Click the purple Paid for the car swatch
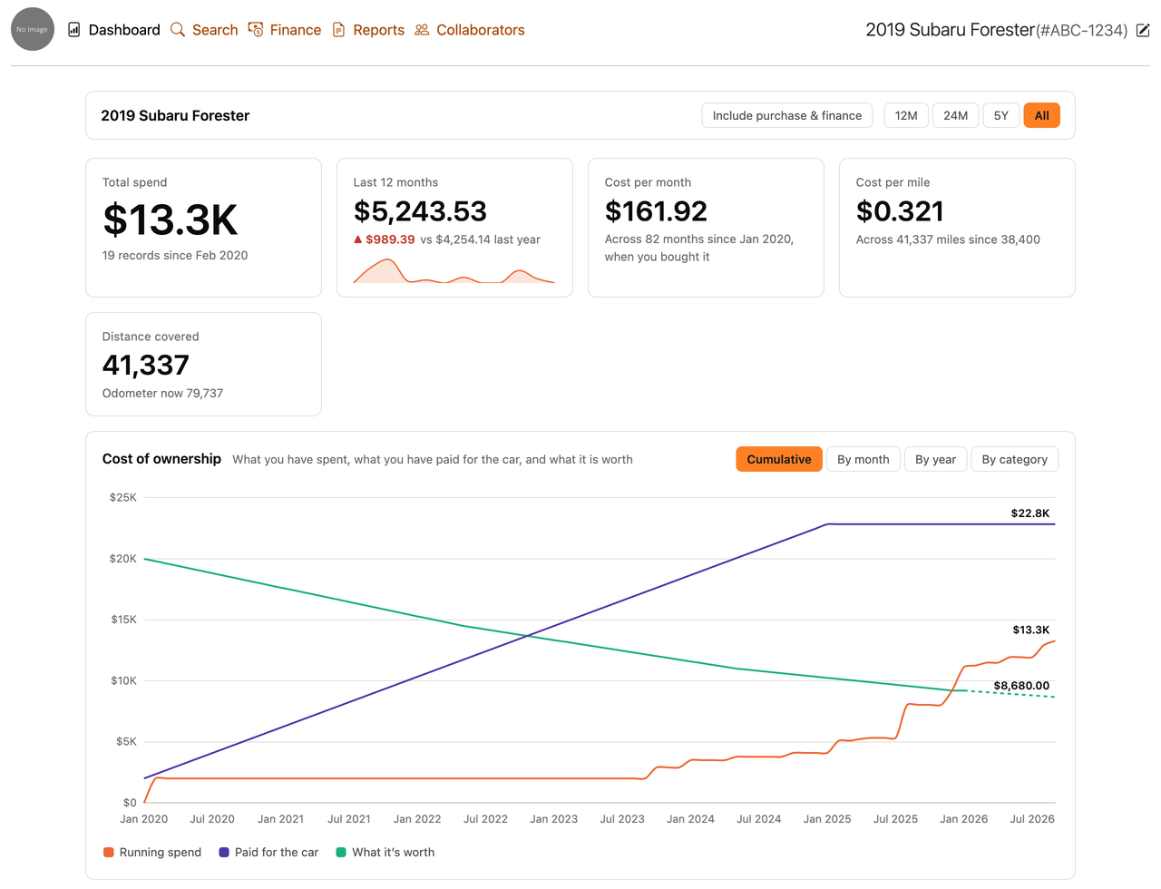Image resolution: width=1161 pixels, height=889 pixels. point(224,852)
